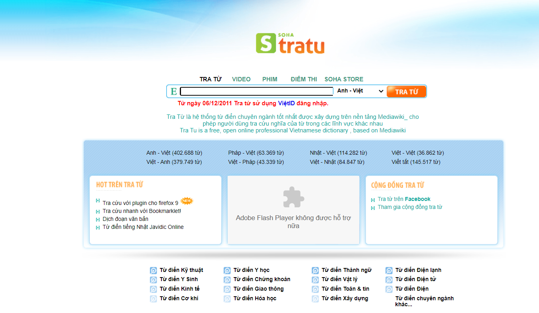Switch to the PHIM tab
The height and width of the screenshot is (313, 539).
point(270,79)
